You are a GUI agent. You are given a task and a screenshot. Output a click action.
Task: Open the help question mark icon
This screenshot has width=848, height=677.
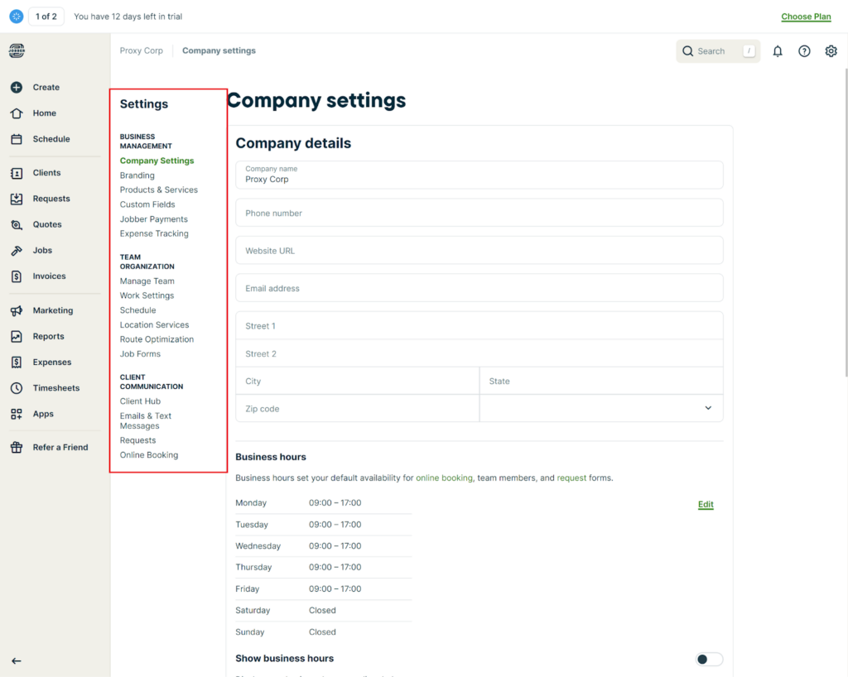coord(804,51)
